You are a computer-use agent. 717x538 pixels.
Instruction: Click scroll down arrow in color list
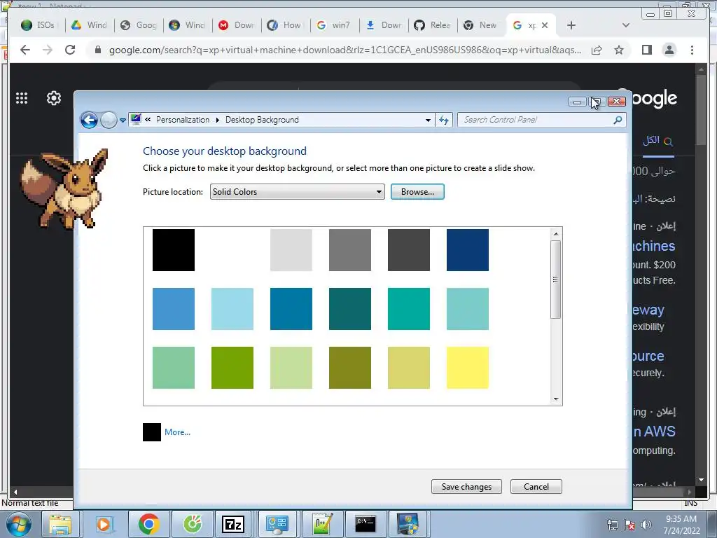556,399
